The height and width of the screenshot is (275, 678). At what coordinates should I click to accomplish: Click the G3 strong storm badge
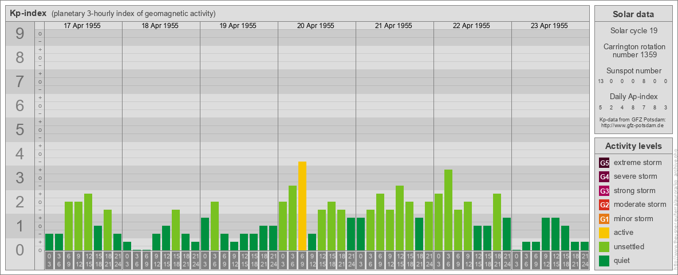pos(604,191)
